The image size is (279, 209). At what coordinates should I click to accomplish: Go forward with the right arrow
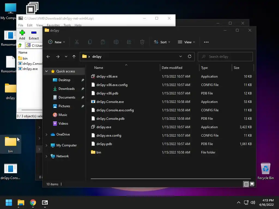(58, 57)
